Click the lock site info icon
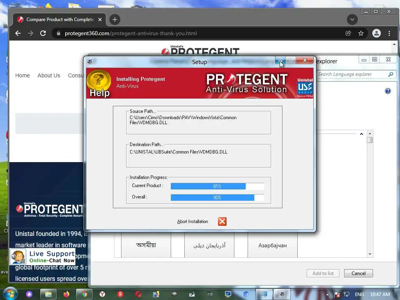The width and height of the screenshot is (400, 300). [x=59, y=33]
